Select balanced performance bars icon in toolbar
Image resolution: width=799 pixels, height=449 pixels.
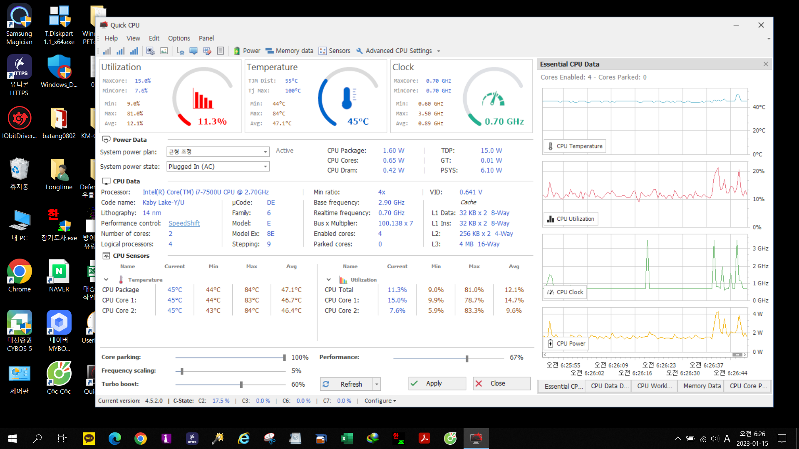point(120,51)
